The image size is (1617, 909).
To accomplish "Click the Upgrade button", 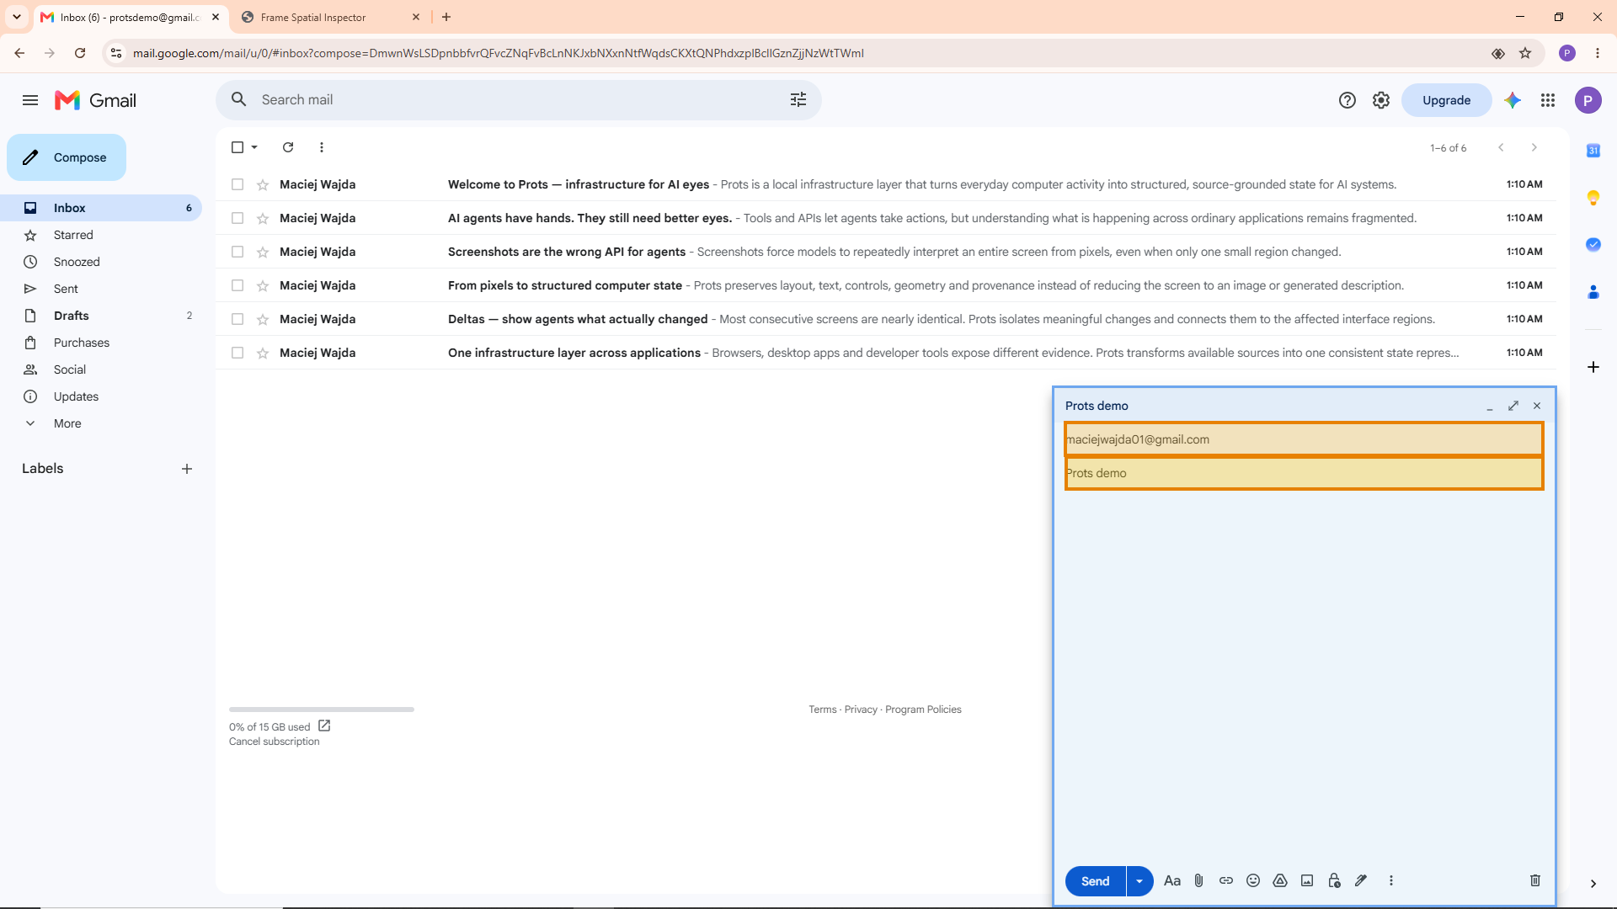I will (1446, 100).
